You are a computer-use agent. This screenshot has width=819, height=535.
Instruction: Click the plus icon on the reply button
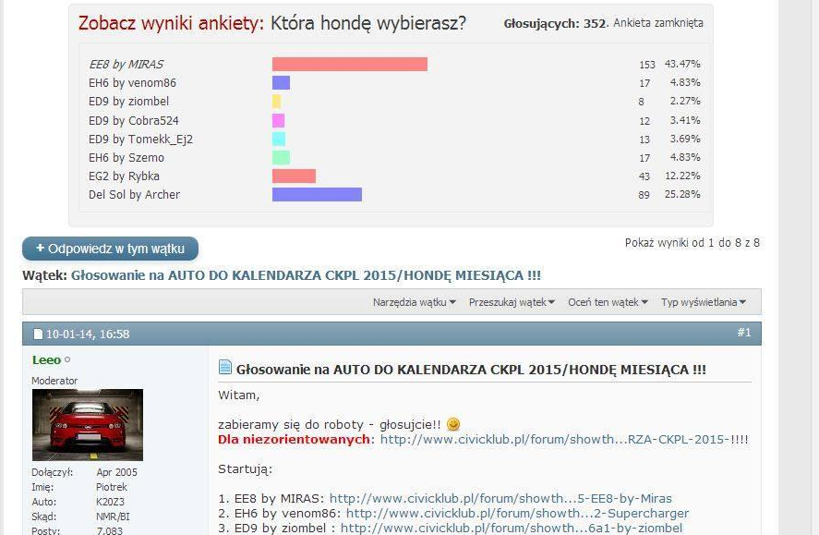point(40,249)
